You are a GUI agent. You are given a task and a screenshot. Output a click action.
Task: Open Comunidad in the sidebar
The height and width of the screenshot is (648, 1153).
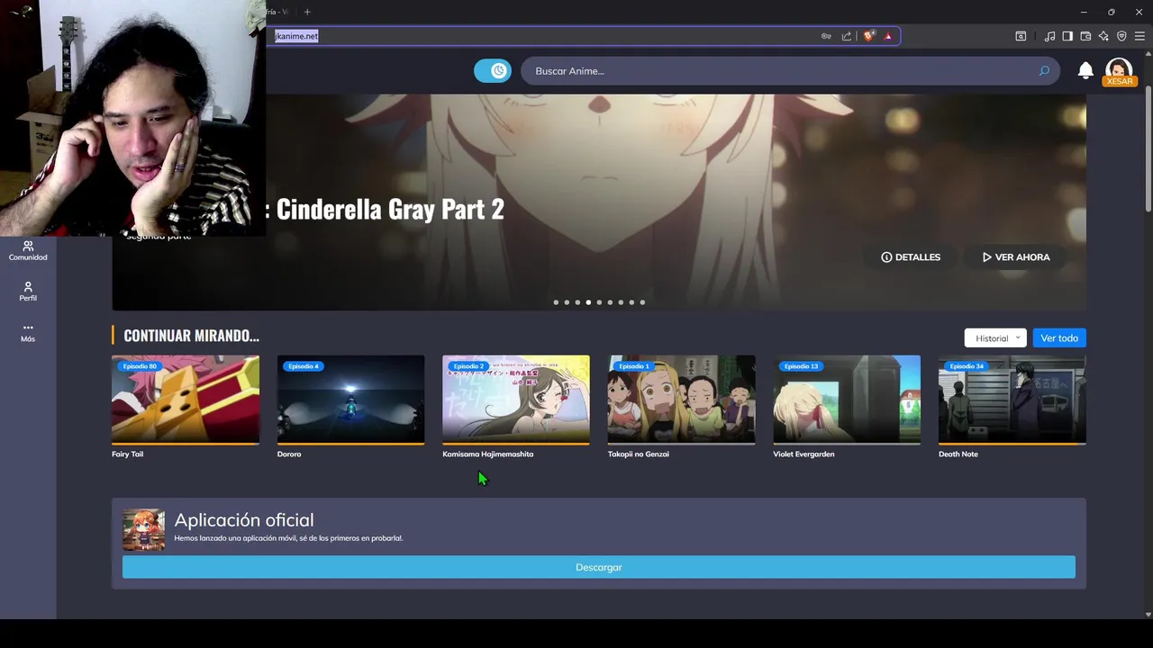tap(28, 251)
